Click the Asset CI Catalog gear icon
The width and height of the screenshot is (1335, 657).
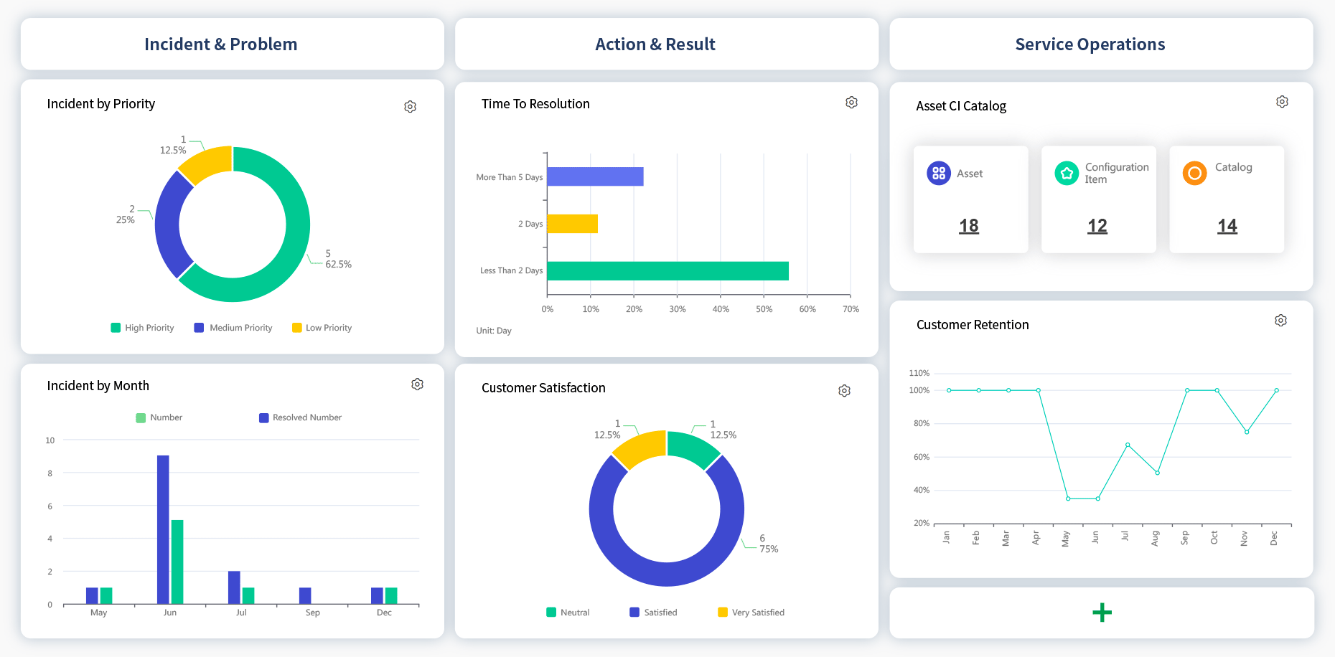1282,102
